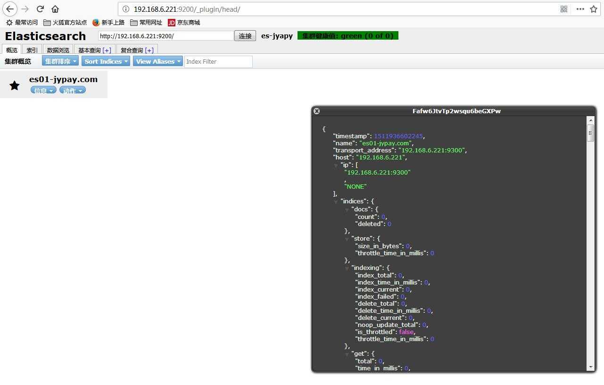Image resolution: width=604 pixels, height=385 pixels.
Task: Switch to 复合查询 tab
Action: (x=132, y=50)
